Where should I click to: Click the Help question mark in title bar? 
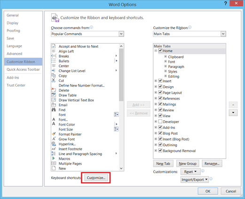coord(225,3)
